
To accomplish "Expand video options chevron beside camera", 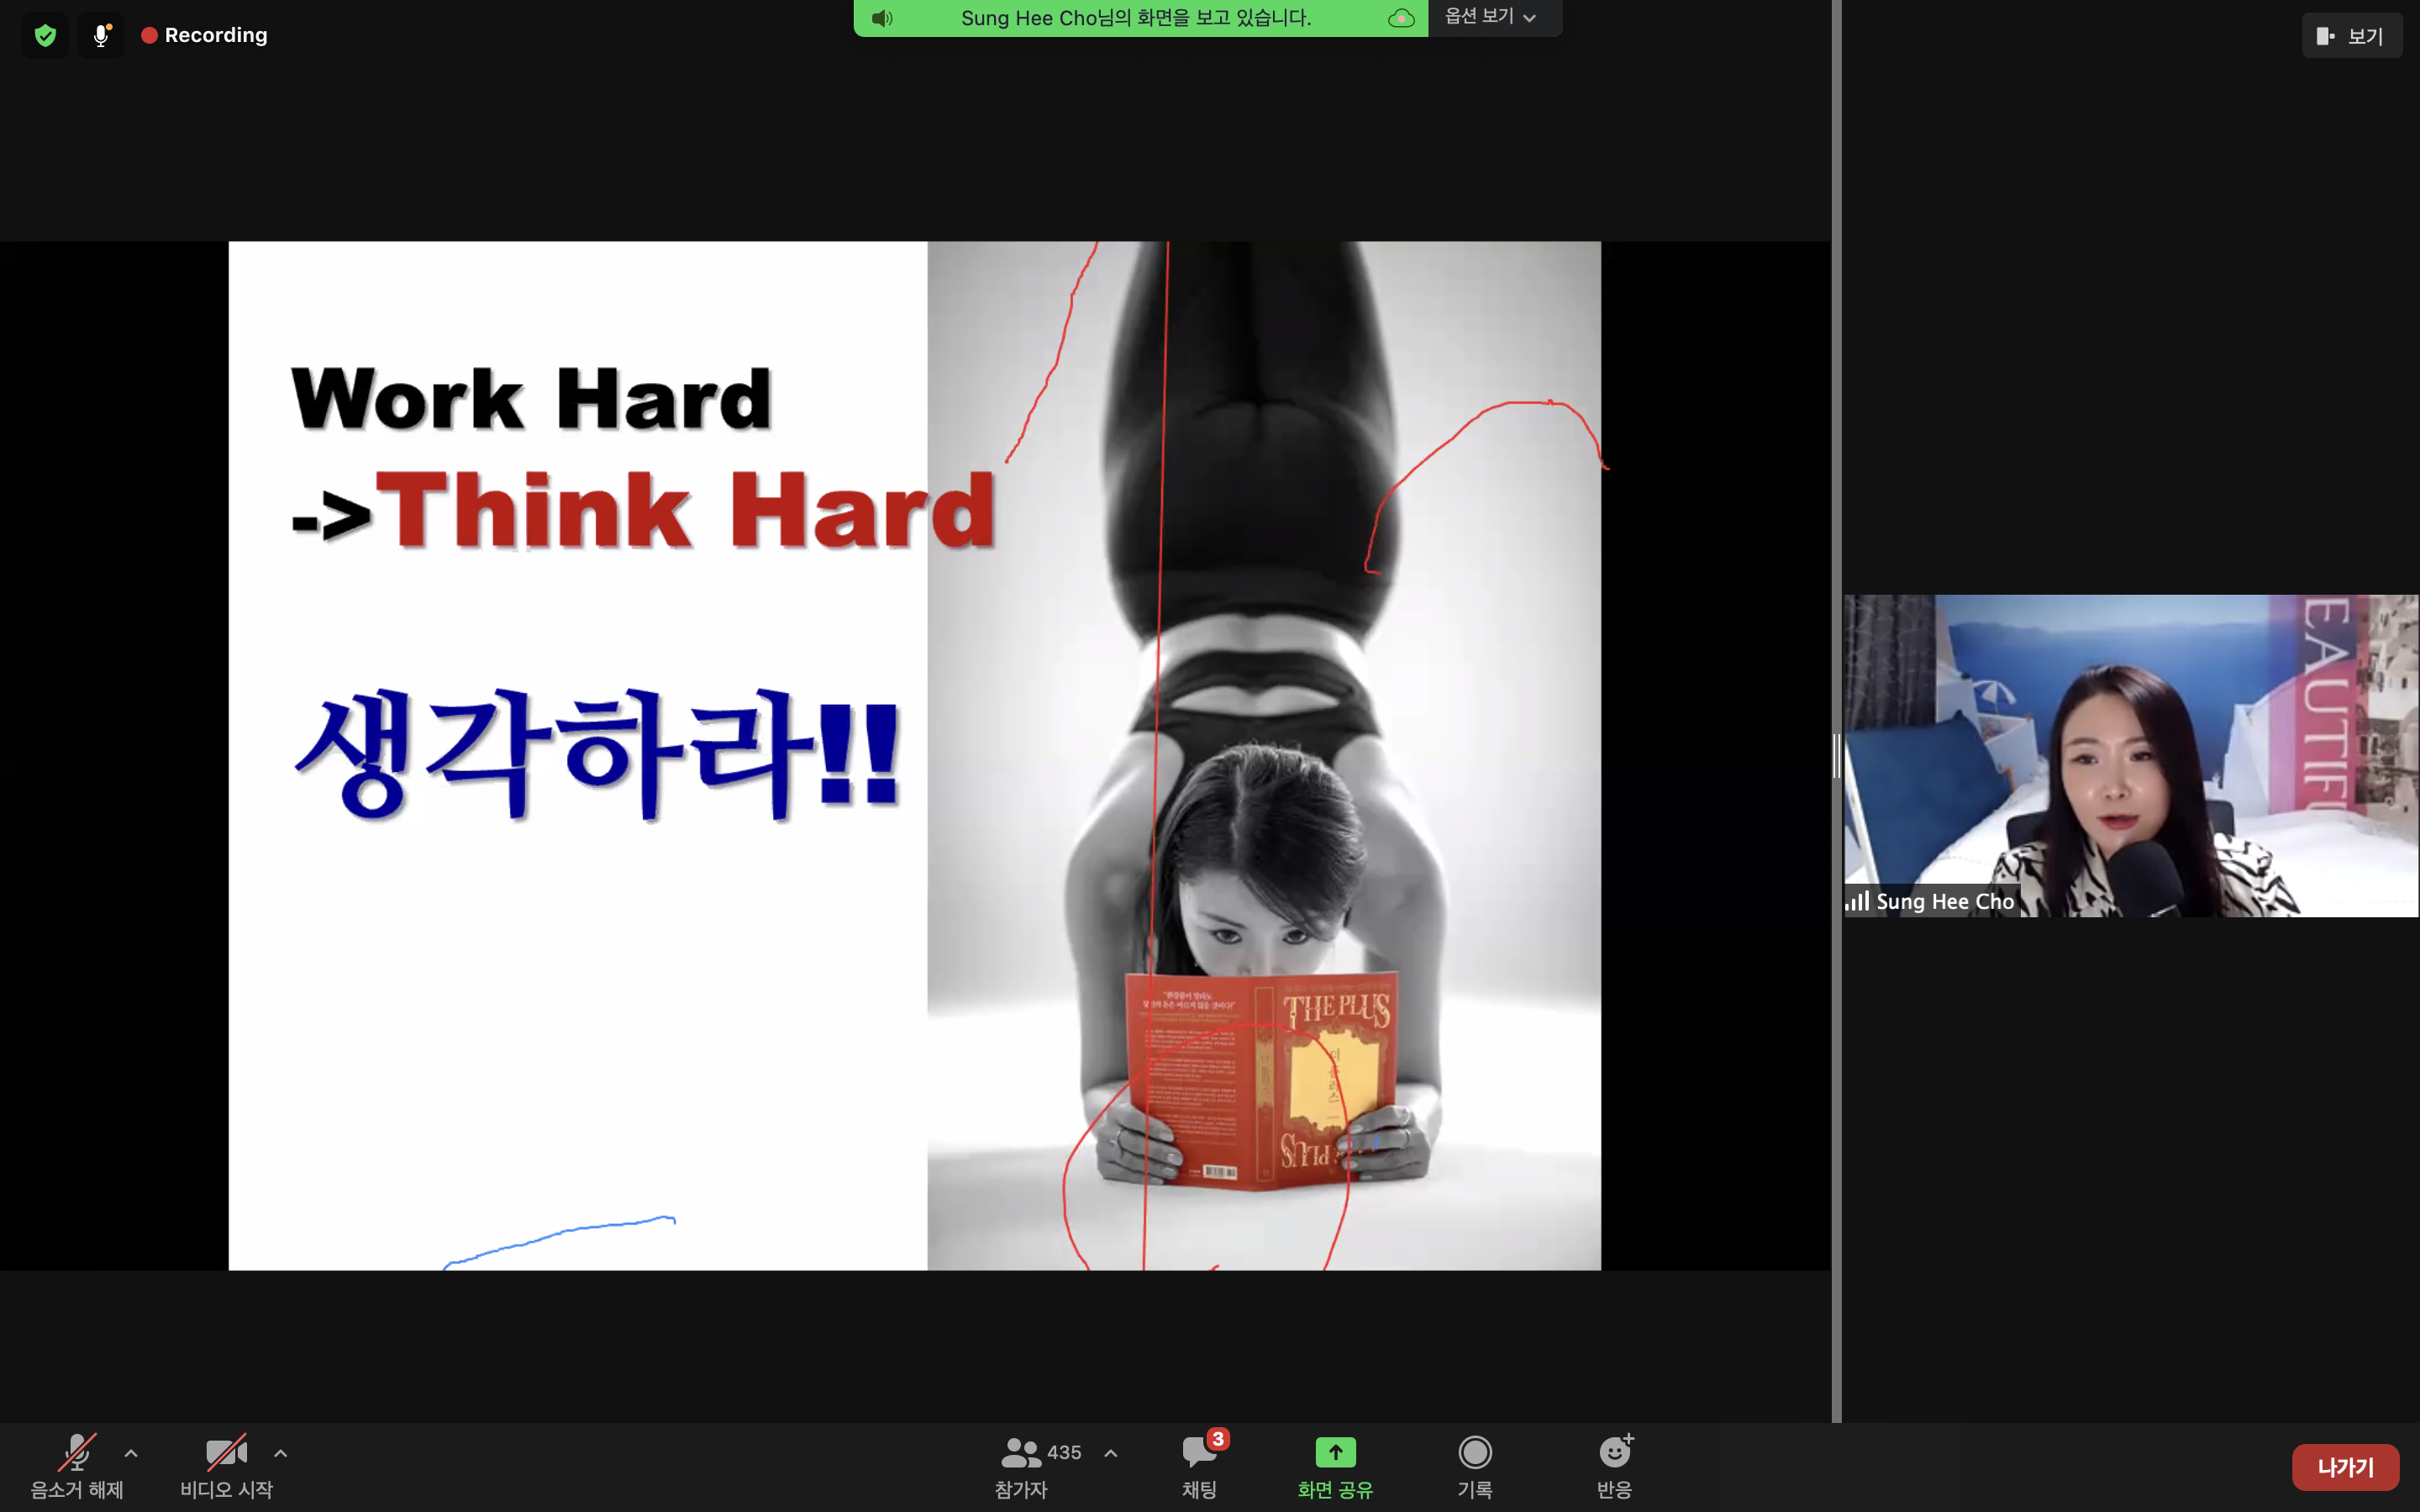I will click(281, 1453).
